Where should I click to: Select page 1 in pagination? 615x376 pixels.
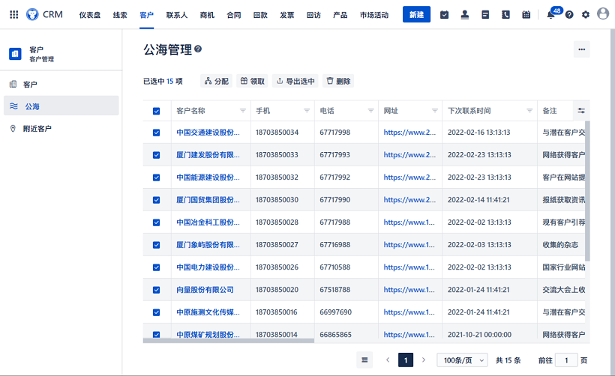pos(406,360)
